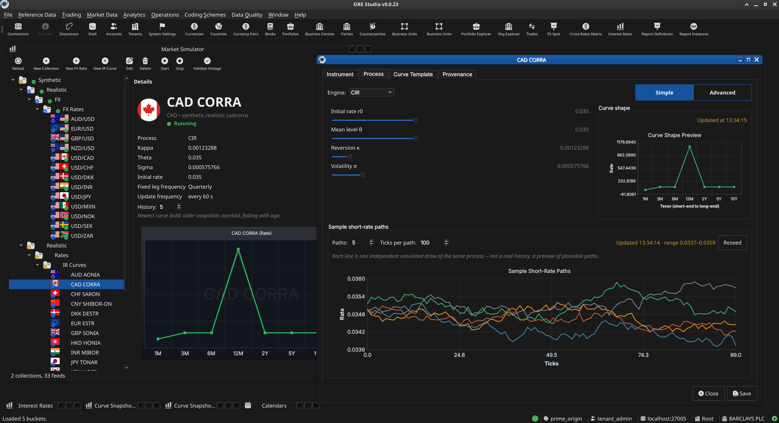The width and height of the screenshot is (779, 423).
Task: Open Accounts from the toolbar
Action: 114,29
